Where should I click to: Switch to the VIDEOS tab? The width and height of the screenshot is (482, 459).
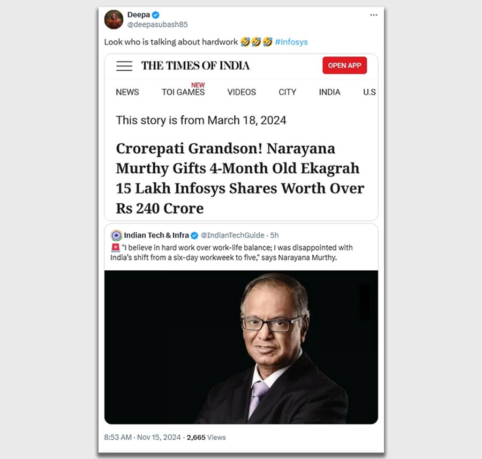[242, 92]
